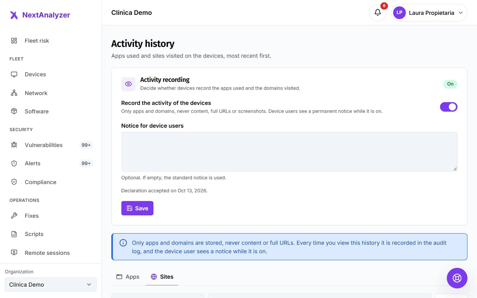
Task: Click the Declaration accepted on Oct 13, 2026 text
Action: tap(164, 191)
